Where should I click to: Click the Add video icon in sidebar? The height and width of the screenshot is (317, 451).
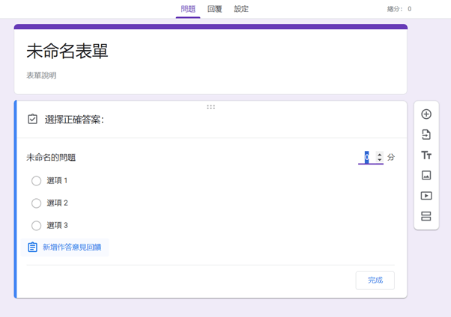pyautogui.click(x=426, y=196)
